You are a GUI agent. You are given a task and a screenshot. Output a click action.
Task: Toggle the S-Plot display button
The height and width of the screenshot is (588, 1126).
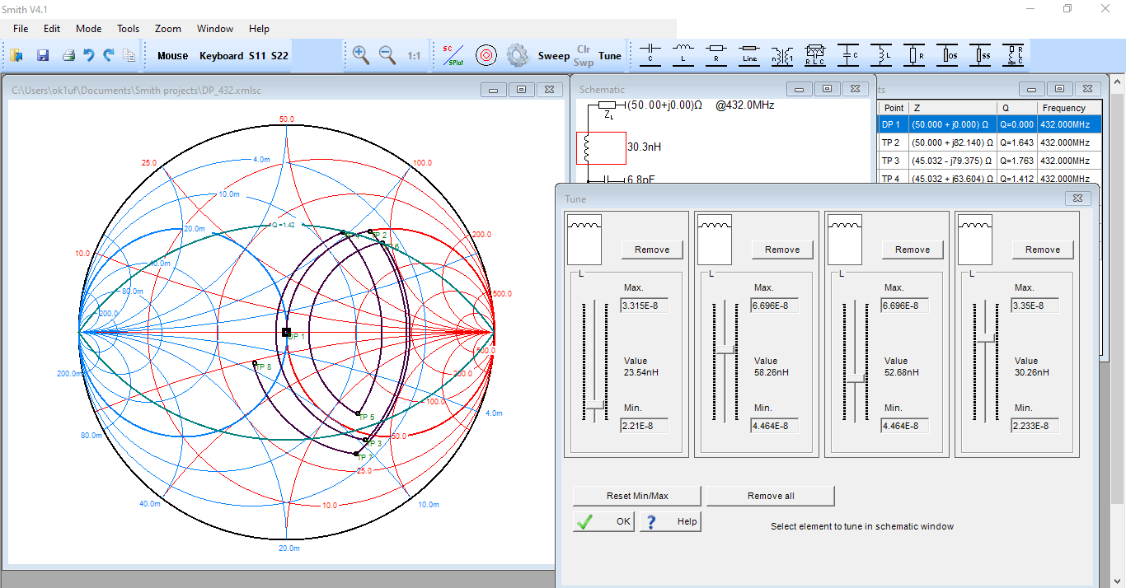[453, 55]
